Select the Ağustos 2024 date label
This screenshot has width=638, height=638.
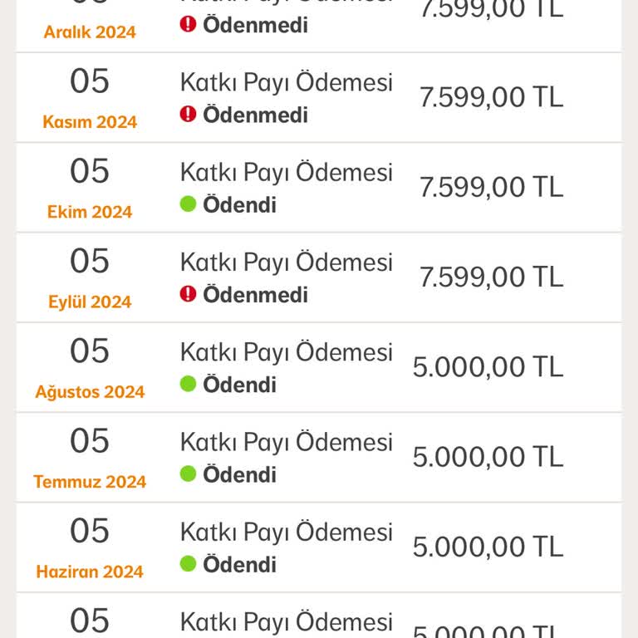pos(90,392)
